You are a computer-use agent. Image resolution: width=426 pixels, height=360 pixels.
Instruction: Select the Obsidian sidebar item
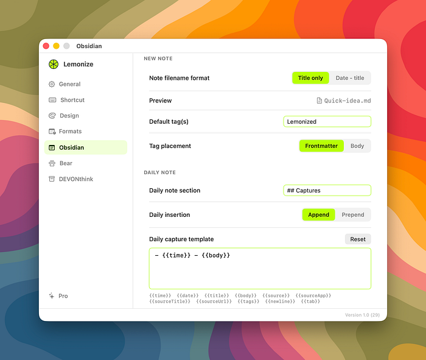point(86,147)
